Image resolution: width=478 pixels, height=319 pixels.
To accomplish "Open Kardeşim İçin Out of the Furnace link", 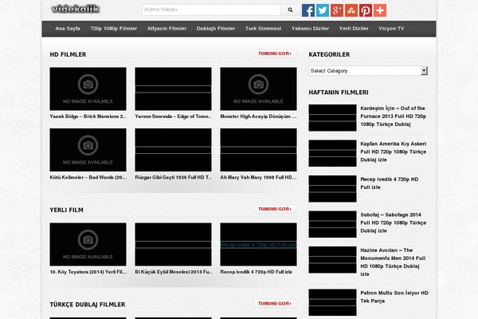I will click(394, 116).
